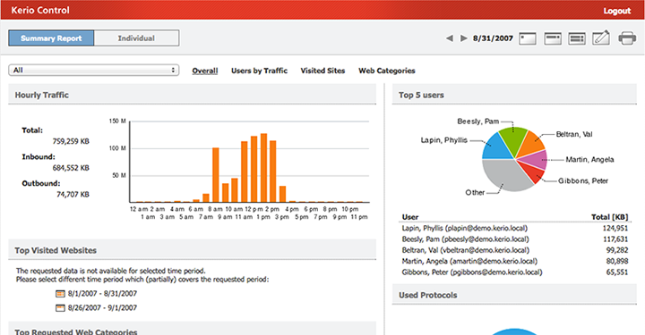
Task: Go to next day using right arrow
Action: [464, 38]
